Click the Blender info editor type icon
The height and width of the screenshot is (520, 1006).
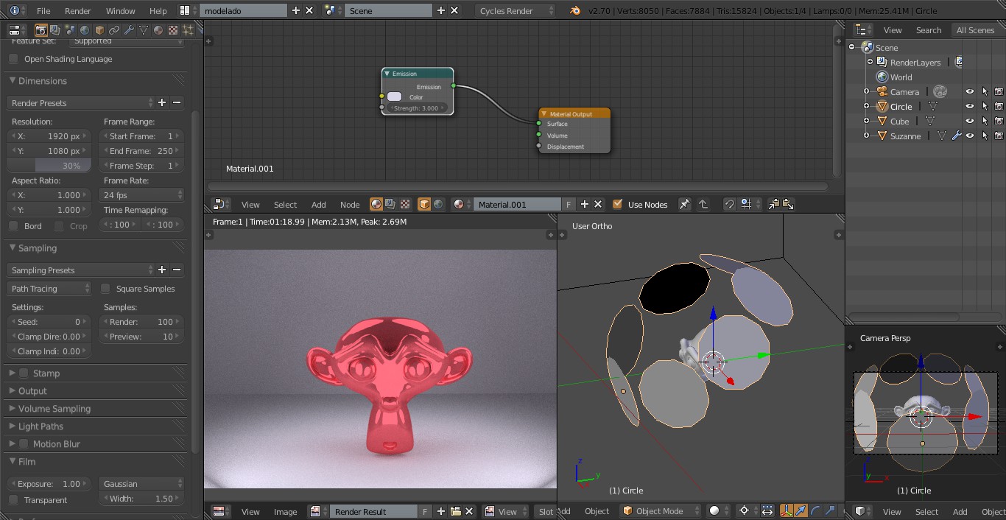coord(15,10)
